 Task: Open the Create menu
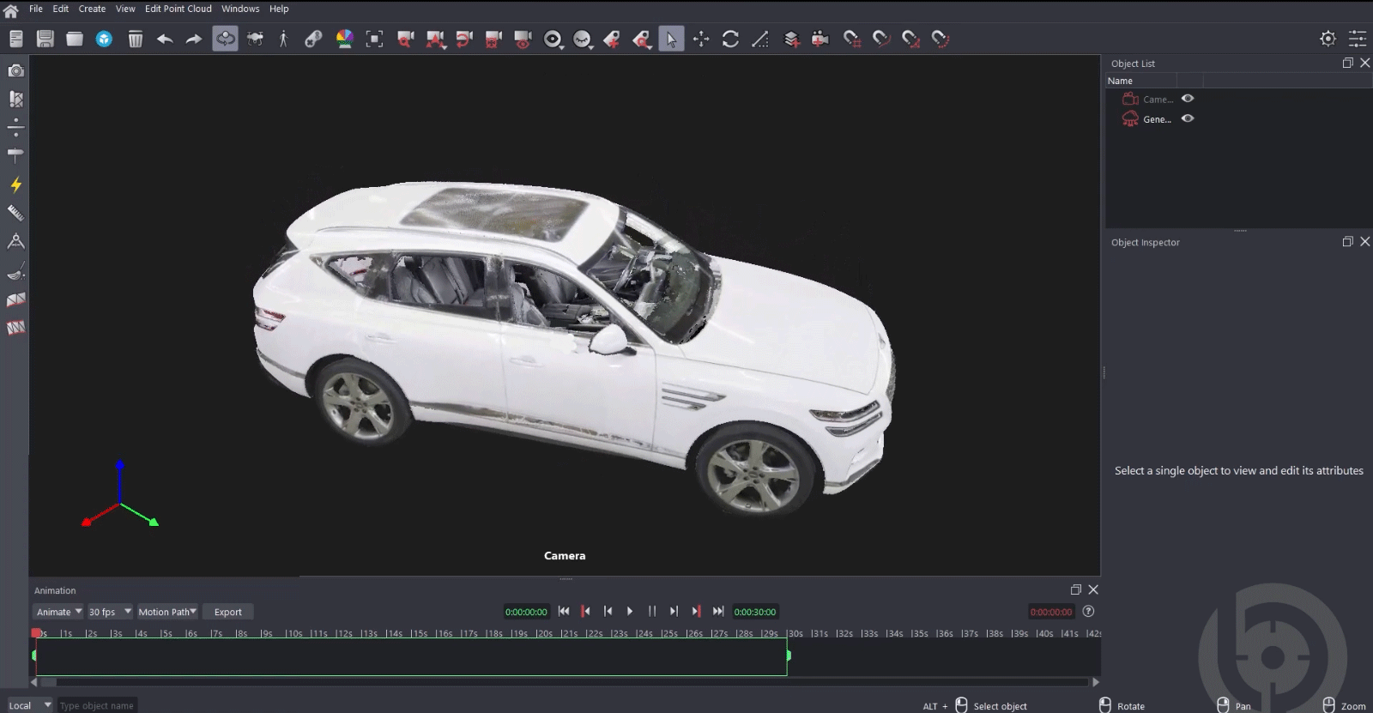click(92, 9)
